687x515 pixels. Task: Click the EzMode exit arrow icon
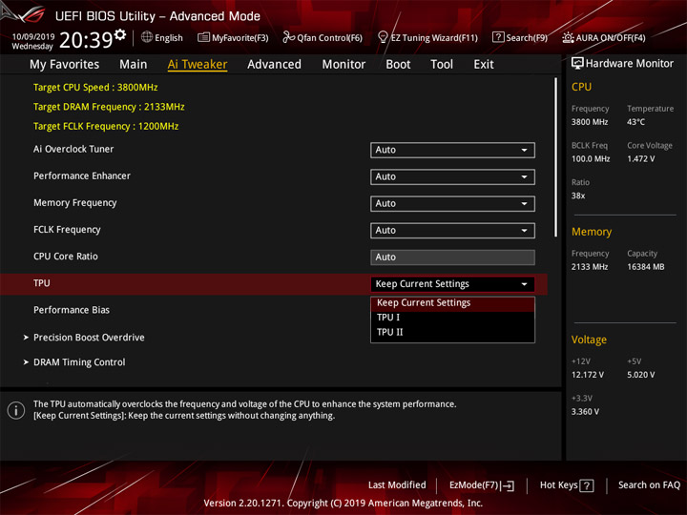[x=508, y=485]
